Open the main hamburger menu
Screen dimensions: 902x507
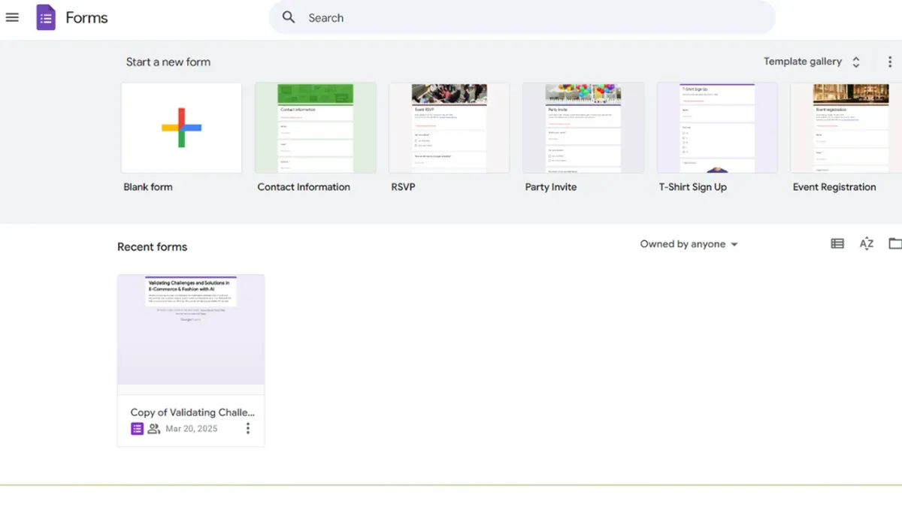coord(12,17)
